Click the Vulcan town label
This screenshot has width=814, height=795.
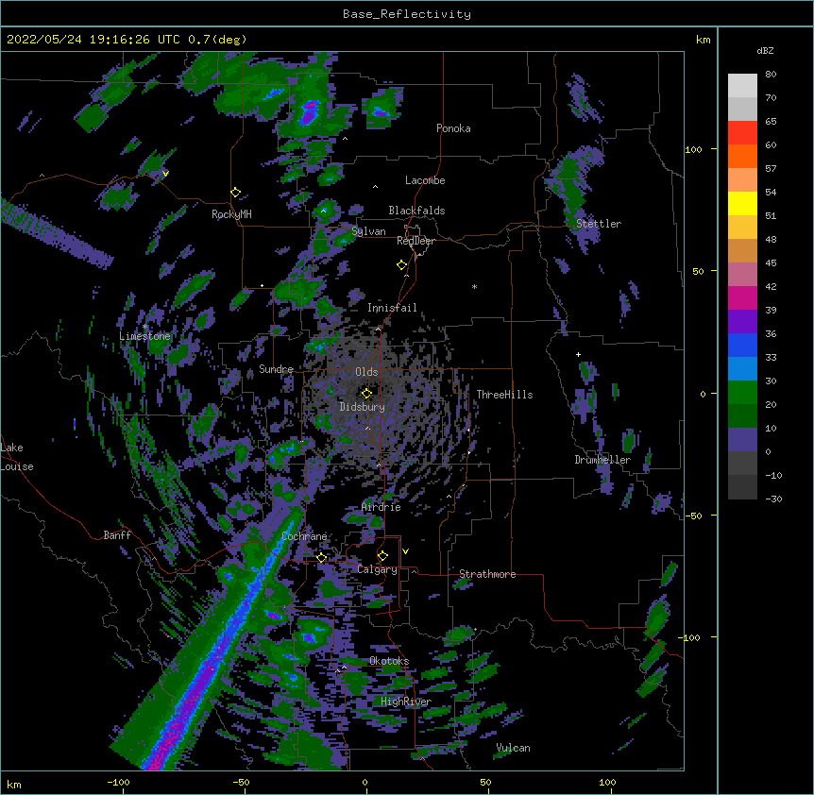click(513, 748)
